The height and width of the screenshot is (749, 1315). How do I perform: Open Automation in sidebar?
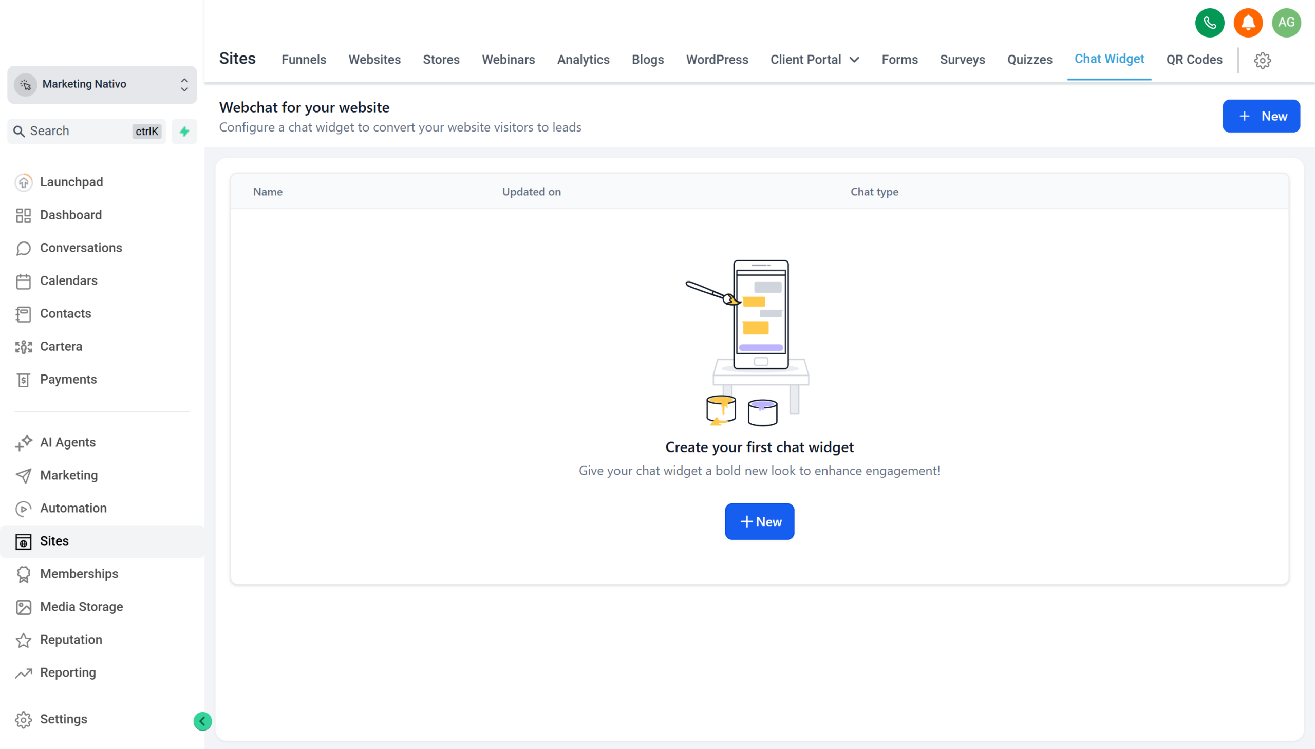pos(73,508)
